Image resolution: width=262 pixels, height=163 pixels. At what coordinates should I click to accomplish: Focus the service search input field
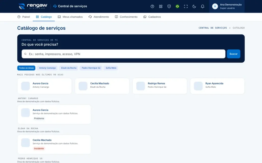tap(124, 54)
